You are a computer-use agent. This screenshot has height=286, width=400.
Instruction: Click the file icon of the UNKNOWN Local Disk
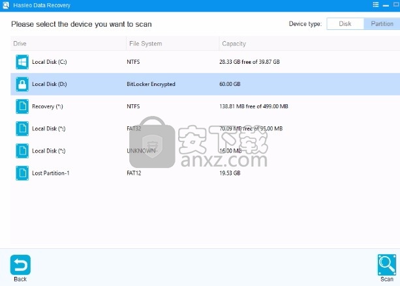click(x=22, y=150)
